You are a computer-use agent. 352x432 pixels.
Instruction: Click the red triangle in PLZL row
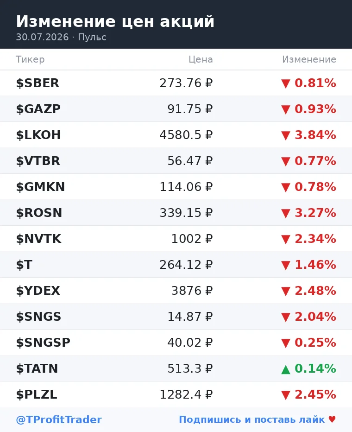pos(286,395)
